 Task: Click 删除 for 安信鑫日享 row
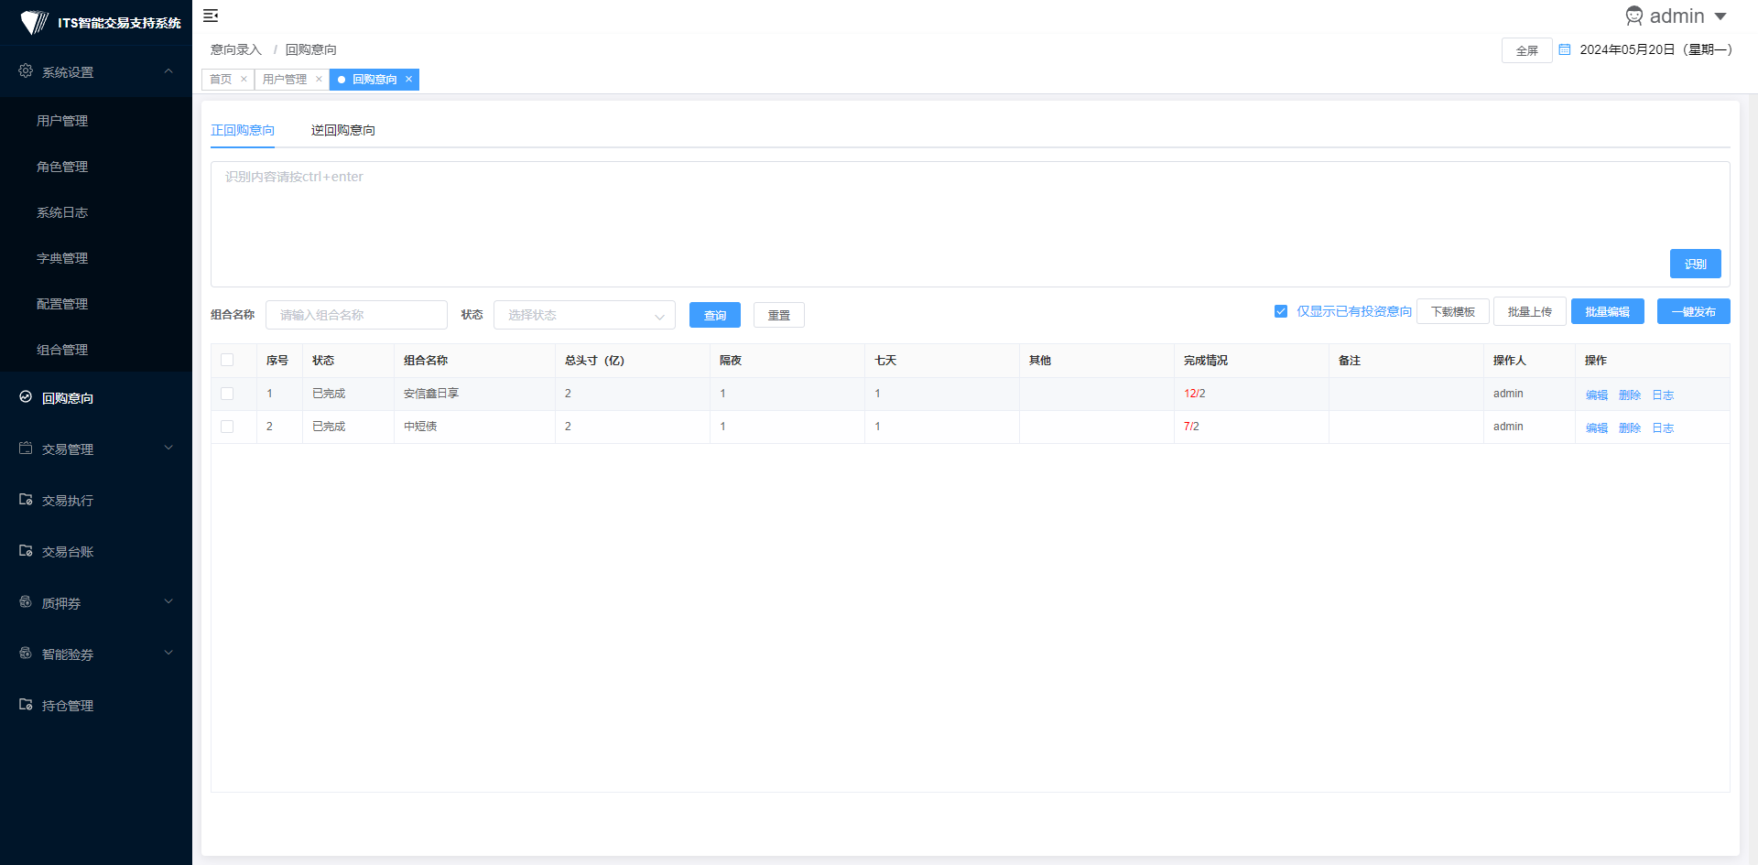[1630, 395]
